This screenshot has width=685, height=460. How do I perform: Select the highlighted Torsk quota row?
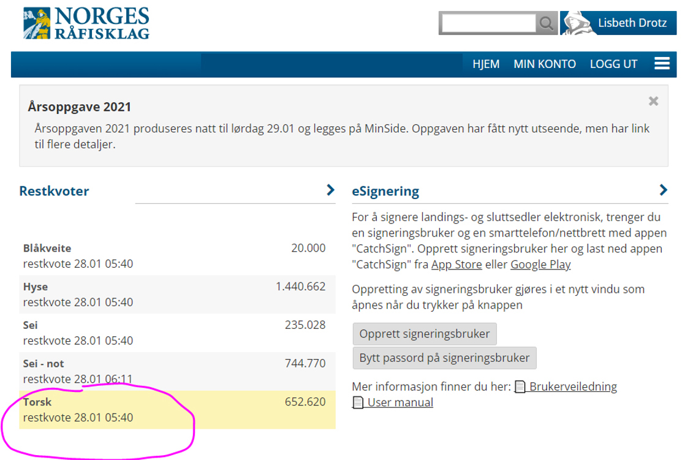pos(177,410)
